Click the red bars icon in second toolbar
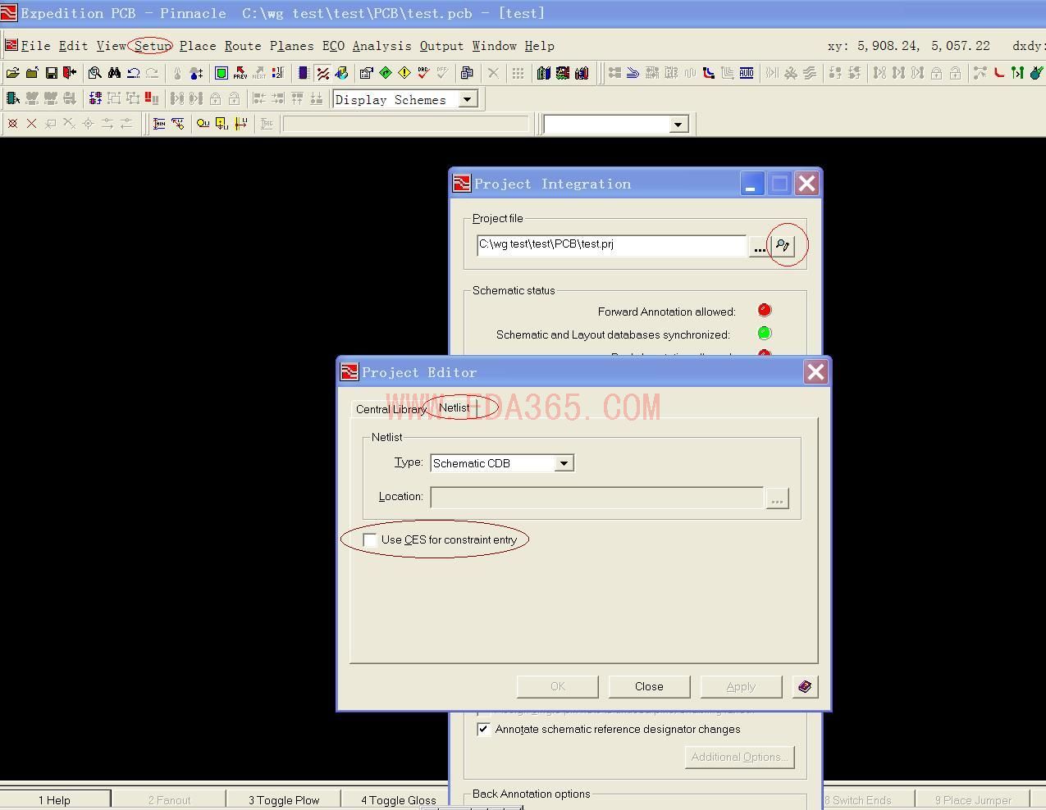Viewport: 1046px width, 810px height. pyautogui.click(x=152, y=99)
